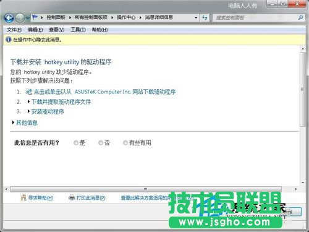Select the 否 radio button

(x=101, y=143)
